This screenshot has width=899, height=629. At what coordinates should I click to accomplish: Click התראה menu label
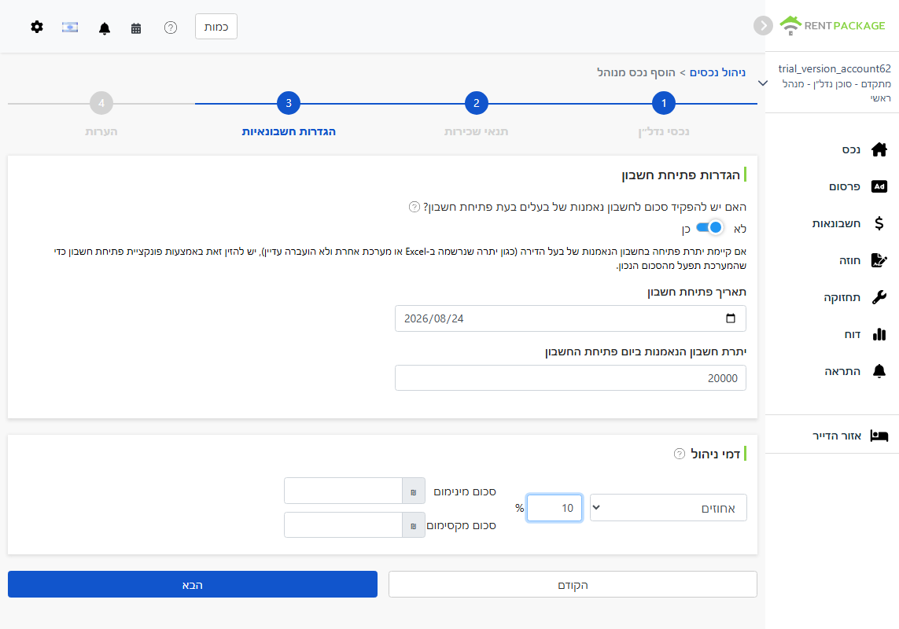(842, 371)
